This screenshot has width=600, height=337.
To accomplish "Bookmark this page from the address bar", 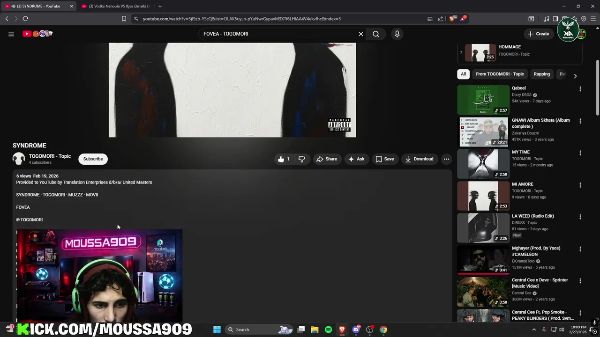I will [x=124, y=19].
